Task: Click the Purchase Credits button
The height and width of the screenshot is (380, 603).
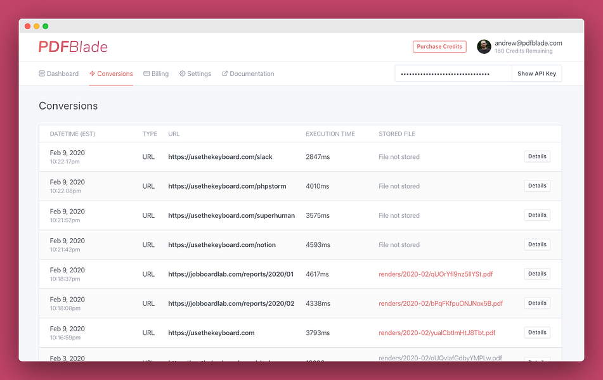Action: point(439,46)
